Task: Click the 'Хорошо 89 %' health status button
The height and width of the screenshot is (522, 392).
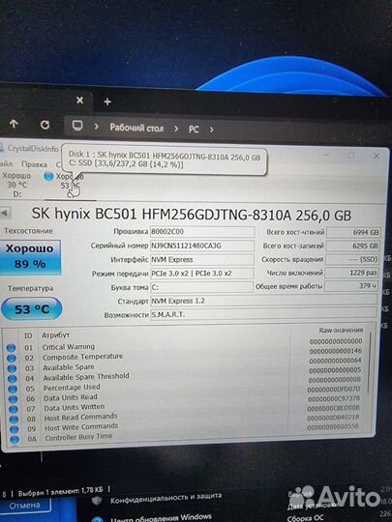Action: [30, 257]
